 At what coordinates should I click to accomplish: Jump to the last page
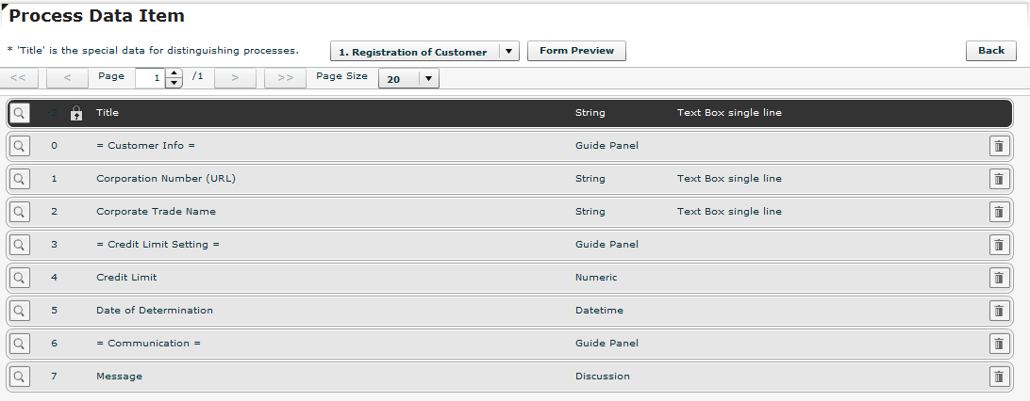[x=285, y=78]
